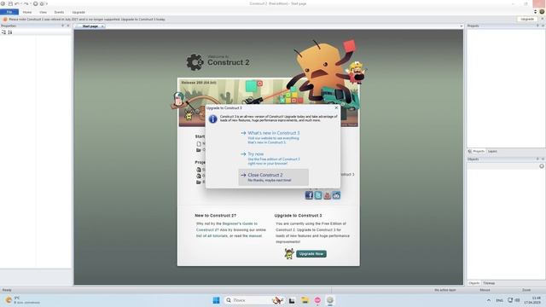
Task: Click the list of all tutorials link
Action: point(212,236)
